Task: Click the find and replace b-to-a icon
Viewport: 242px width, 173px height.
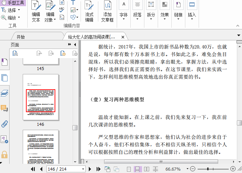Action: point(62,17)
